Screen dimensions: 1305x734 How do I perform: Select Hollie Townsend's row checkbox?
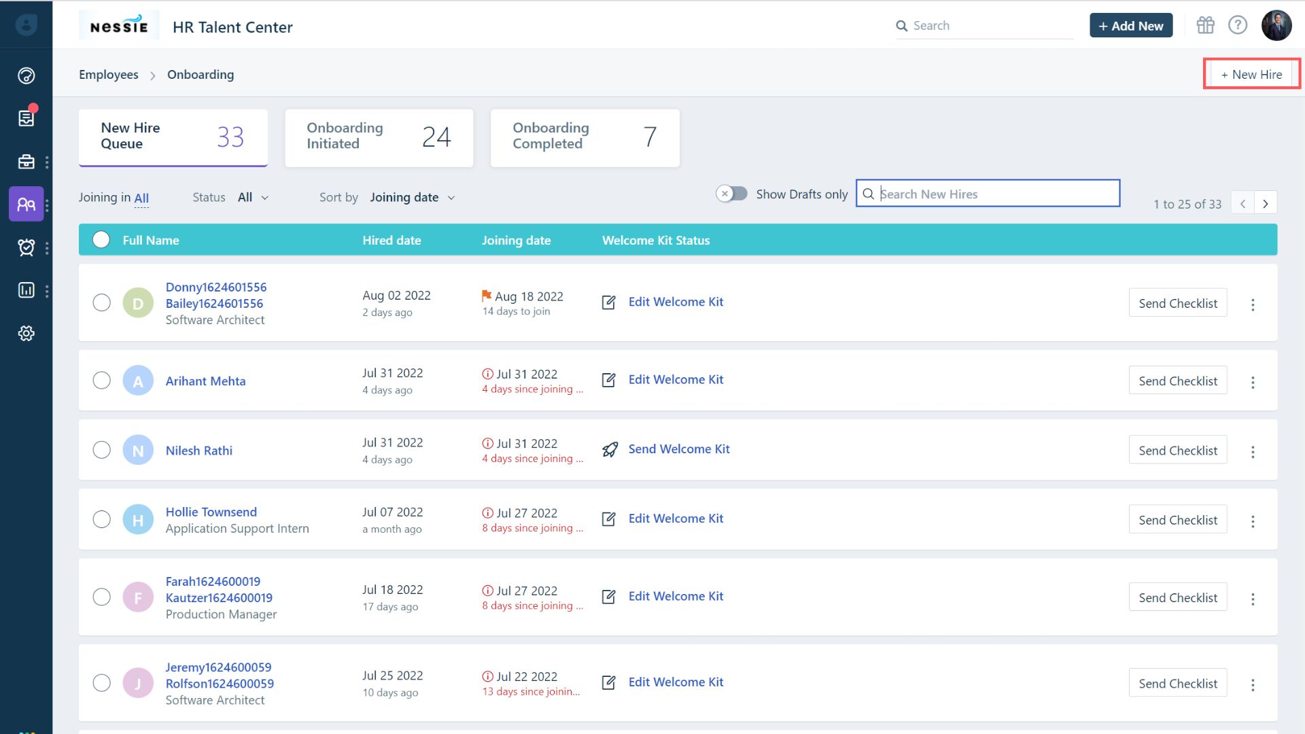click(101, 520)
